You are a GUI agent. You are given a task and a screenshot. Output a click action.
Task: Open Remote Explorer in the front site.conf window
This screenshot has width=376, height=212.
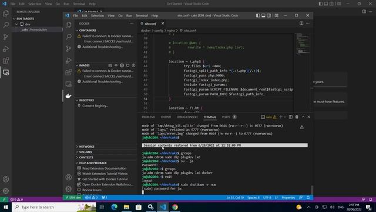click(69, 84)
